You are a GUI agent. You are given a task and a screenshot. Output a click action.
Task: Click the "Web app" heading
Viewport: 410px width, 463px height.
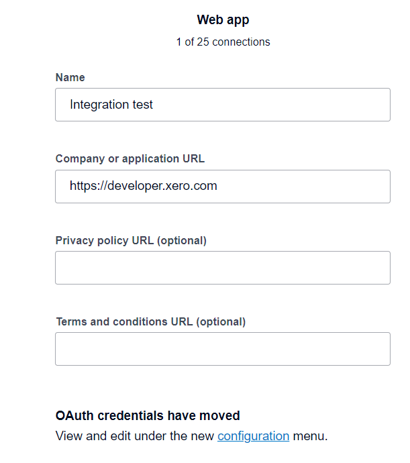(x=223, y=20)
